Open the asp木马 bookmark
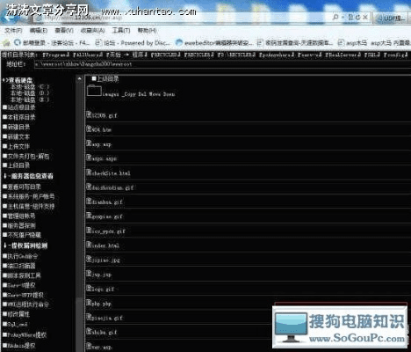The height and width of the screenshot is (352, 411). point(352,43)
